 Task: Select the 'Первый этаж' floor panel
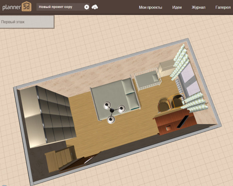27,22
